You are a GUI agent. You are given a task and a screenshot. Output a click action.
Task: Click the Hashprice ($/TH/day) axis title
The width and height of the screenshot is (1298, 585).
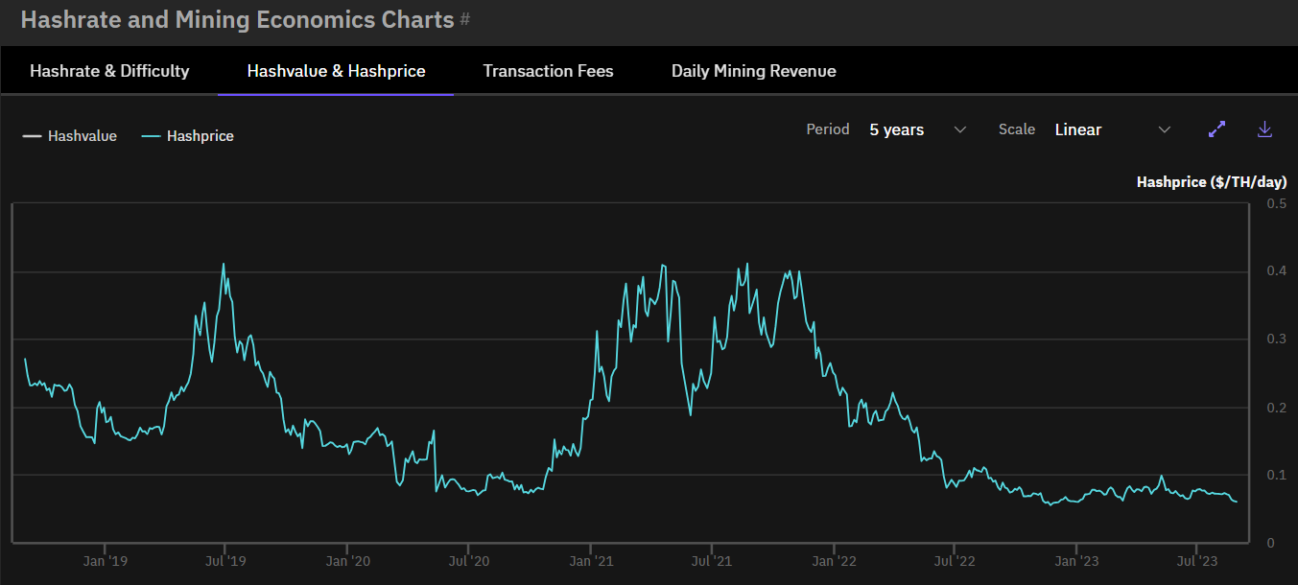tap(1212, 181)
